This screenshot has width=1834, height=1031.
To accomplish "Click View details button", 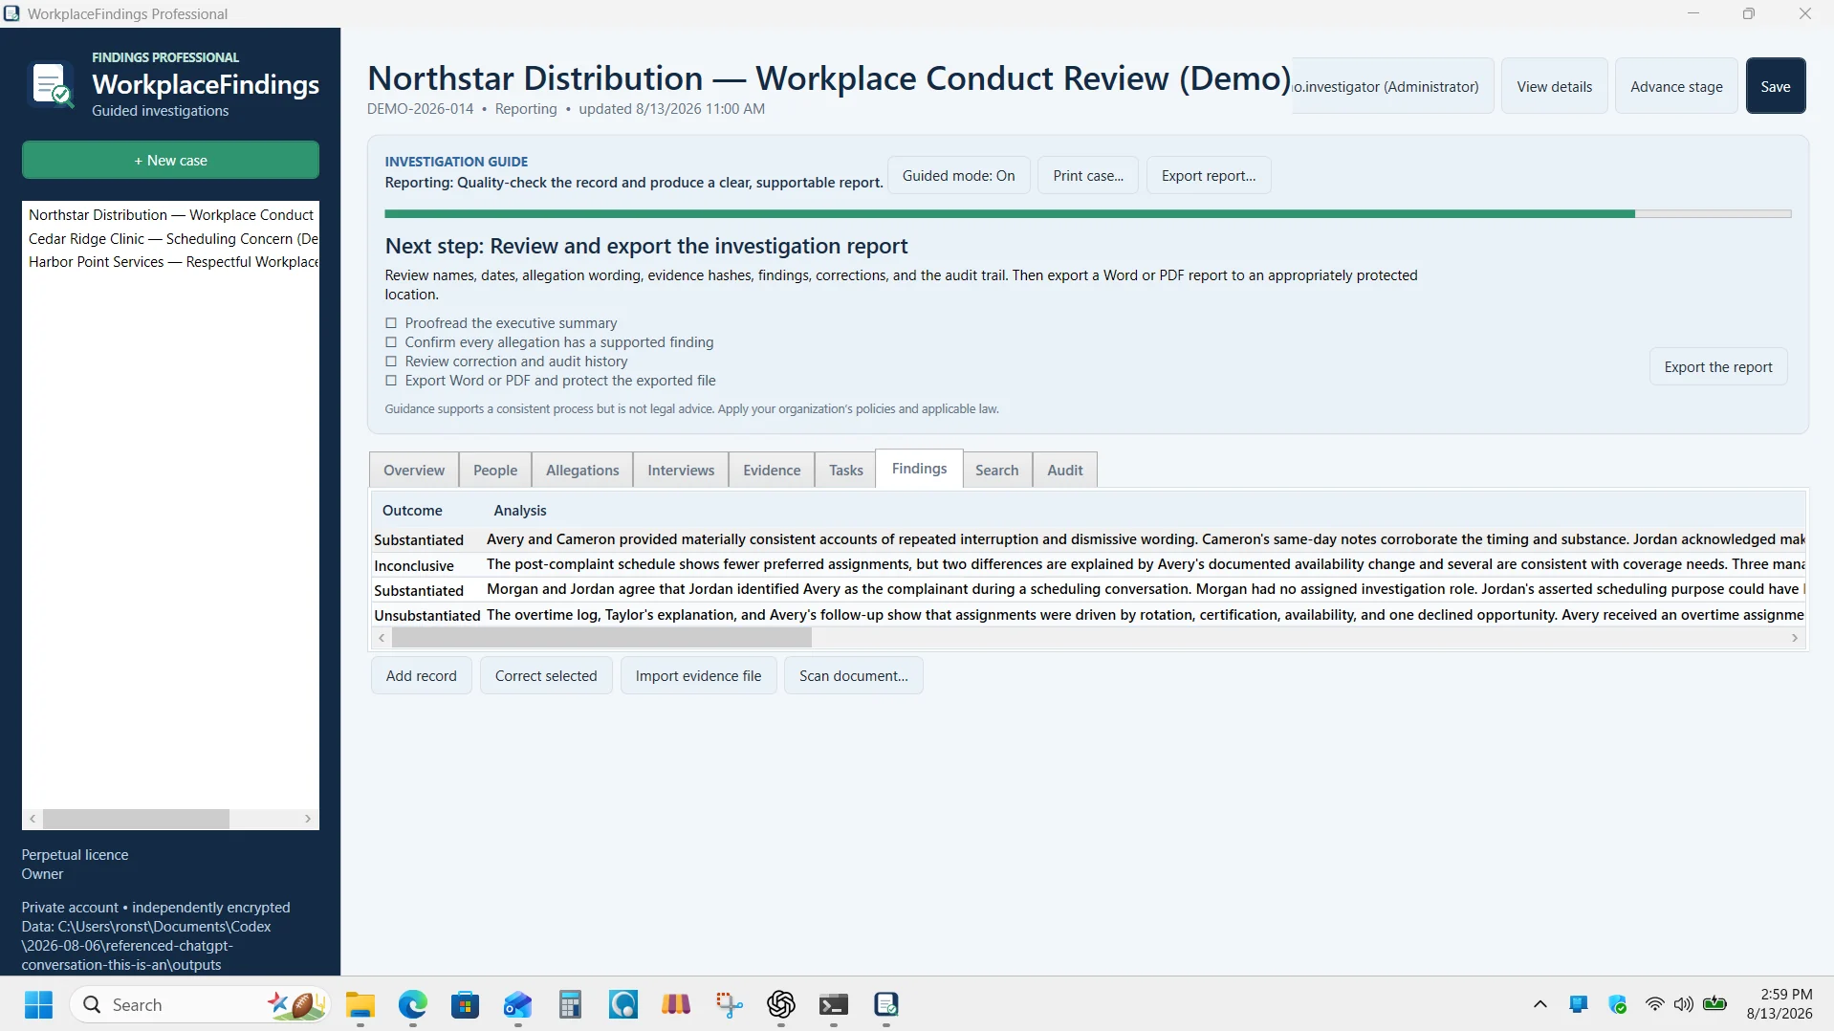I will (1554, 86).
